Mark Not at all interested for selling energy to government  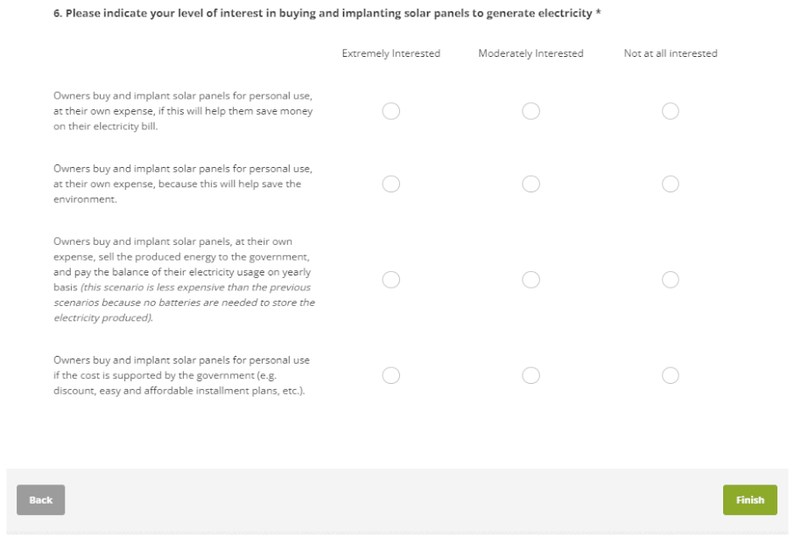click(671, 280)
